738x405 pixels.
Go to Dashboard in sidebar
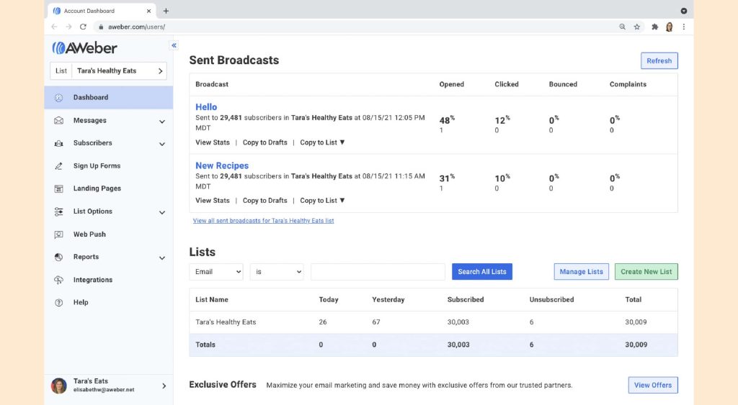(109, 98)
